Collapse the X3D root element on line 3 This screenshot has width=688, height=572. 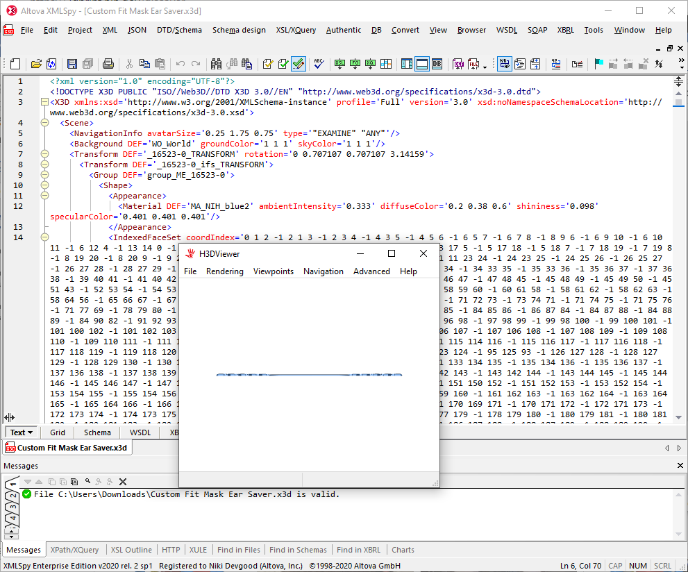pyautogui.click(x=44, y=102)
